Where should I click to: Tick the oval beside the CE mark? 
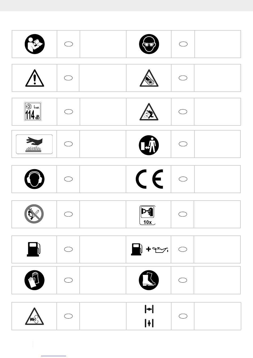coord(183,179)
